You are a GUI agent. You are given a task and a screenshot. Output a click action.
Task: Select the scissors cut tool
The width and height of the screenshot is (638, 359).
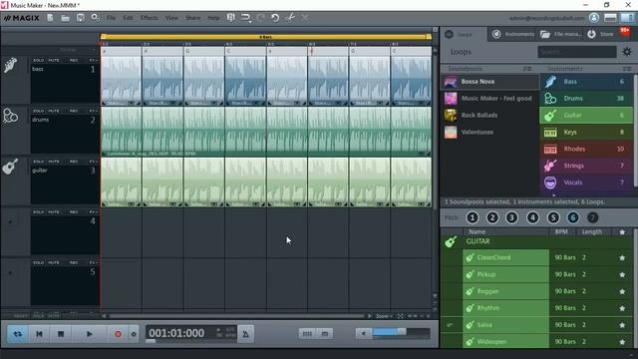click(x=290, y=18)
